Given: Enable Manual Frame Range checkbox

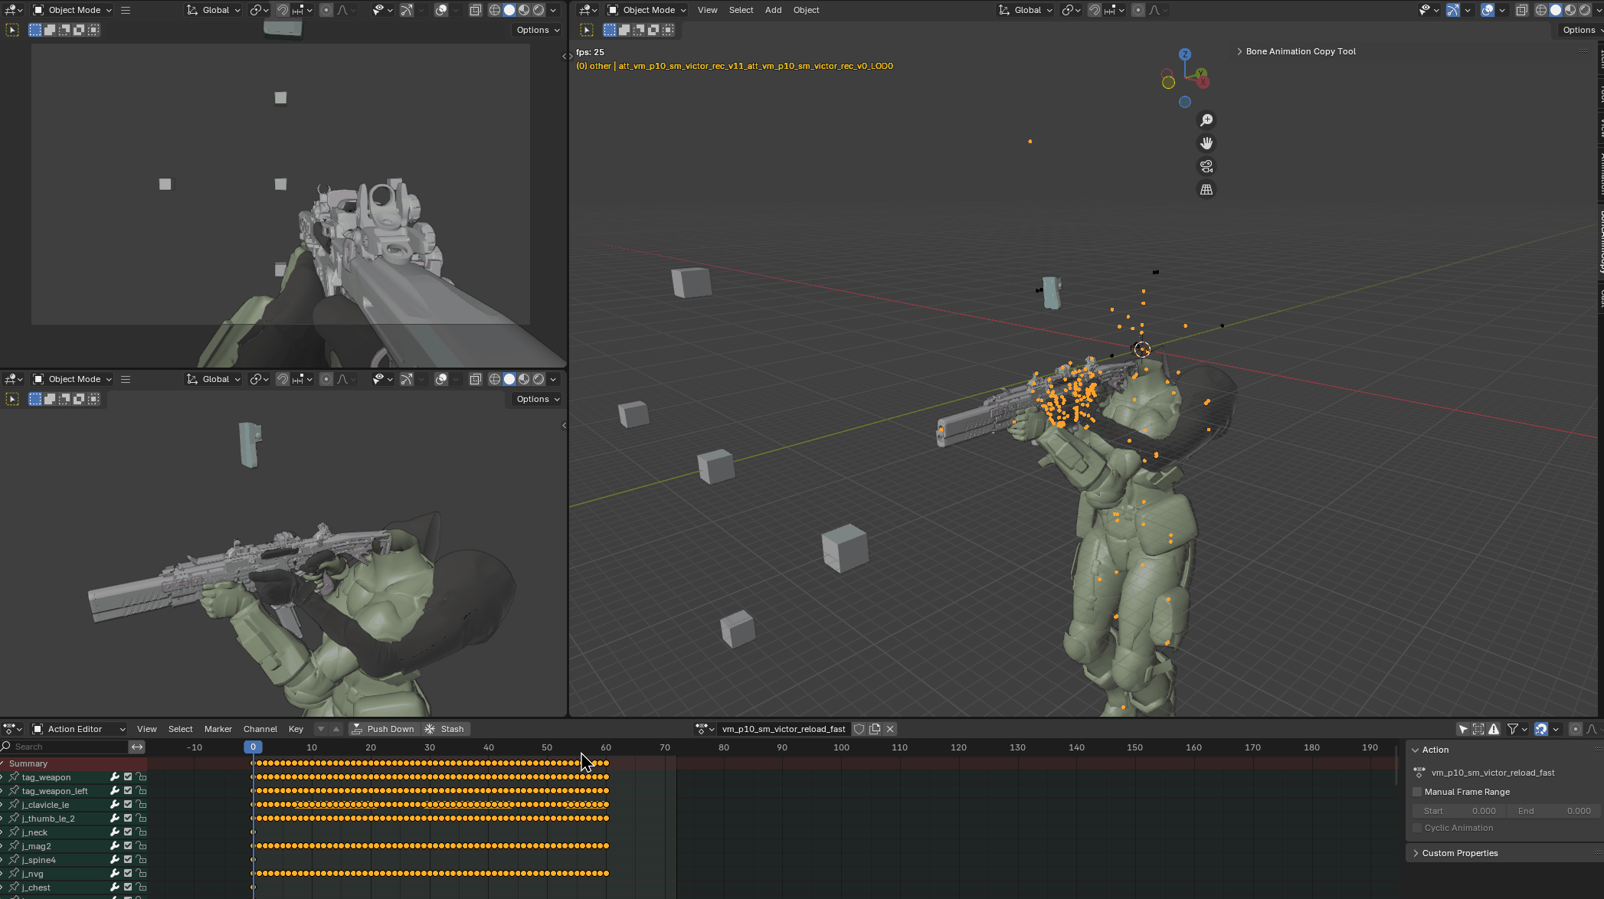Looking at the screenshot, I should (1417, 792).
